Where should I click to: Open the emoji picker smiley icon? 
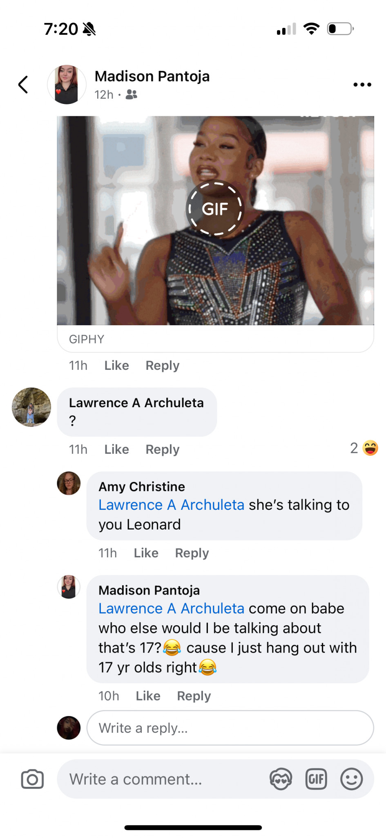pos(351,779)
